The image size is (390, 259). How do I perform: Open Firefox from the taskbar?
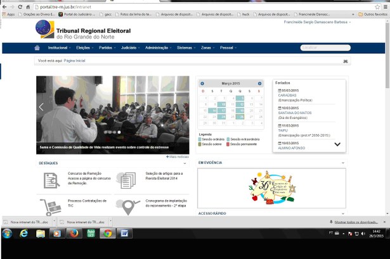click(74, 234)
